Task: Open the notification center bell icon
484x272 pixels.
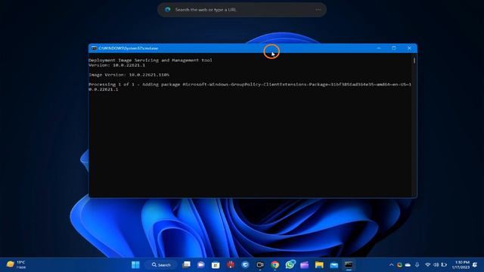Action: 475,264
